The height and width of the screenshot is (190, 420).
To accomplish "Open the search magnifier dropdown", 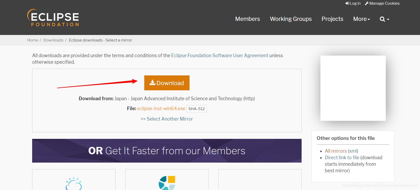I will point(384,19).
